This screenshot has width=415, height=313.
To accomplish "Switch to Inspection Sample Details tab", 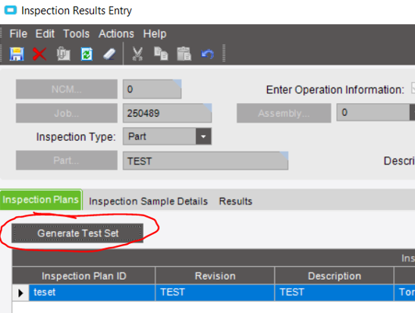I will 148,202.
